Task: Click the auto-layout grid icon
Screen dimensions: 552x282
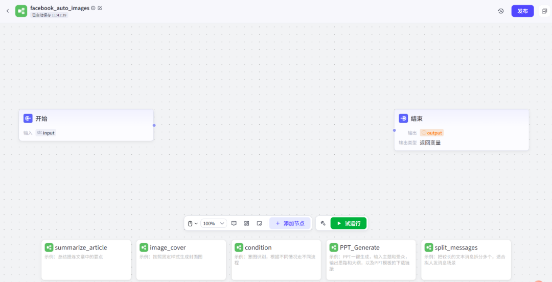Action: click(x=246, y=223)
